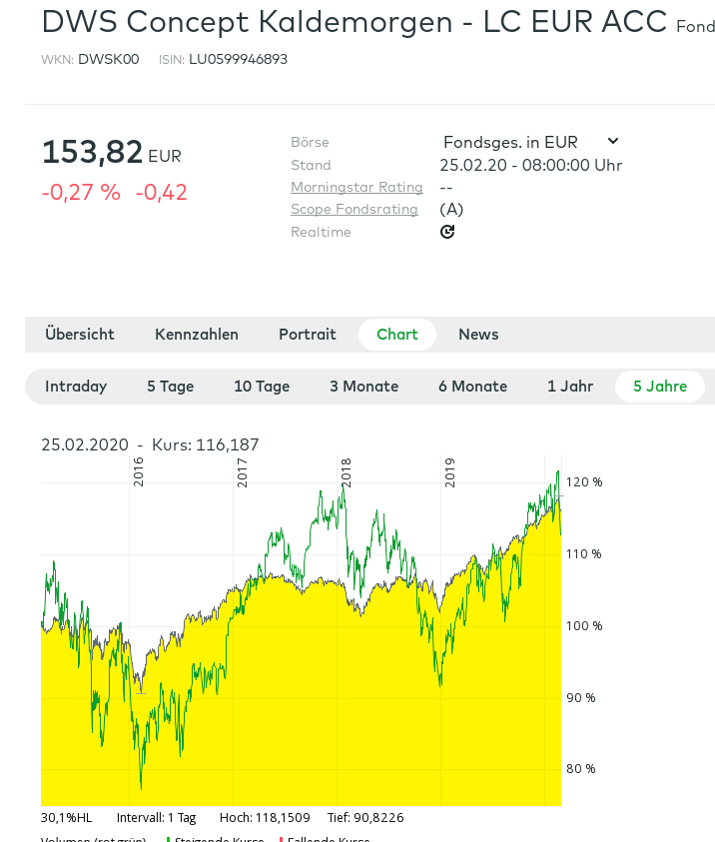
Task: Select the 1 Jahr range
Action: (570, 387)
